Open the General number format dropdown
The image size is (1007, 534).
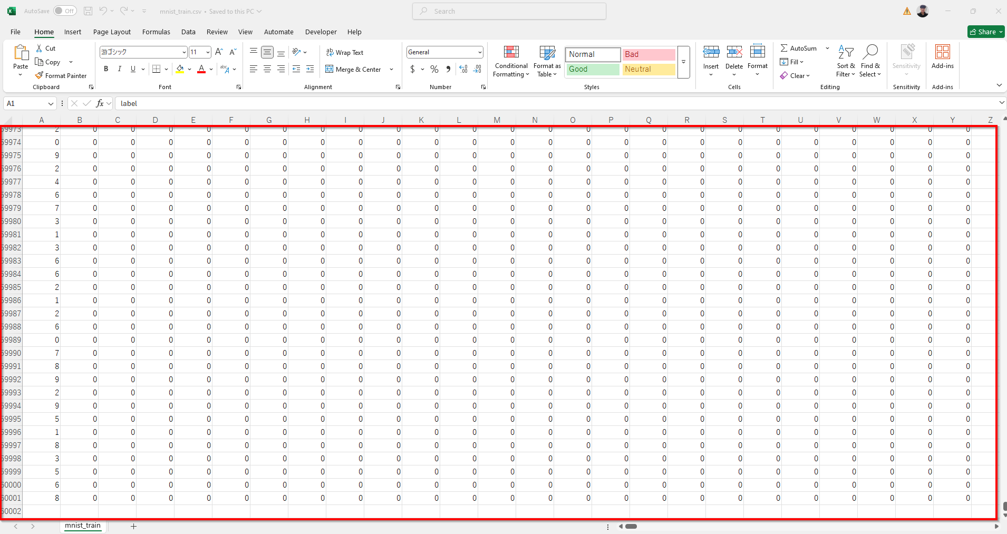pos(479,52)
